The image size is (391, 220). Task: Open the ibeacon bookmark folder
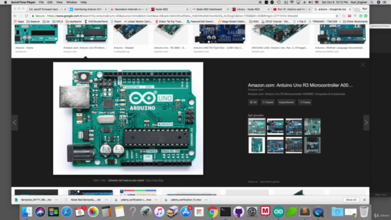pos(33,22)
